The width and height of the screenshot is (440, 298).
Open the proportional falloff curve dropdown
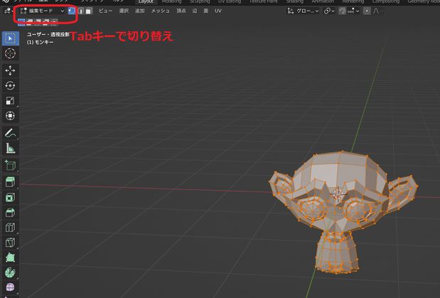378,11
